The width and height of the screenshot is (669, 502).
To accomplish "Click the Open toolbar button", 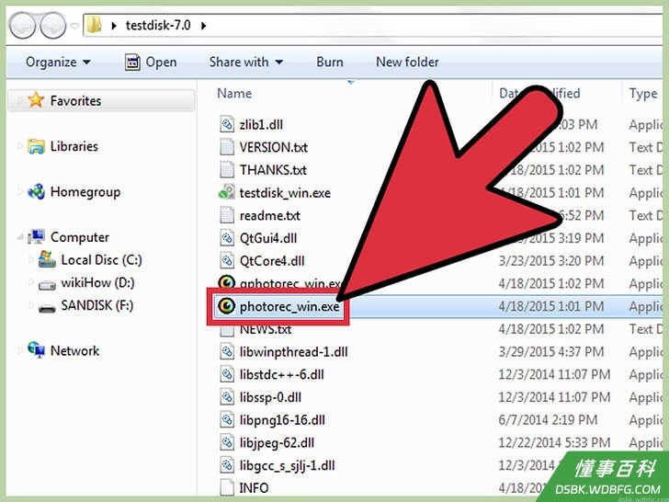I will [151, 63].
